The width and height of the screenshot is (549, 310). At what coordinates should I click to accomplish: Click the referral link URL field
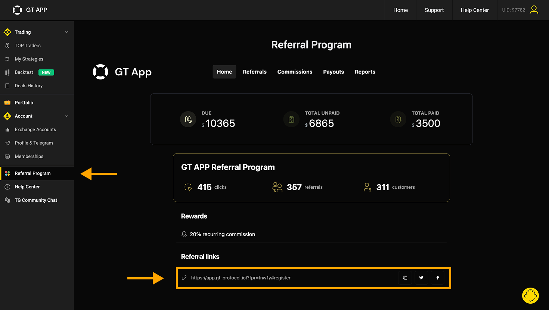pyautogui.click(x=241, y=278)
